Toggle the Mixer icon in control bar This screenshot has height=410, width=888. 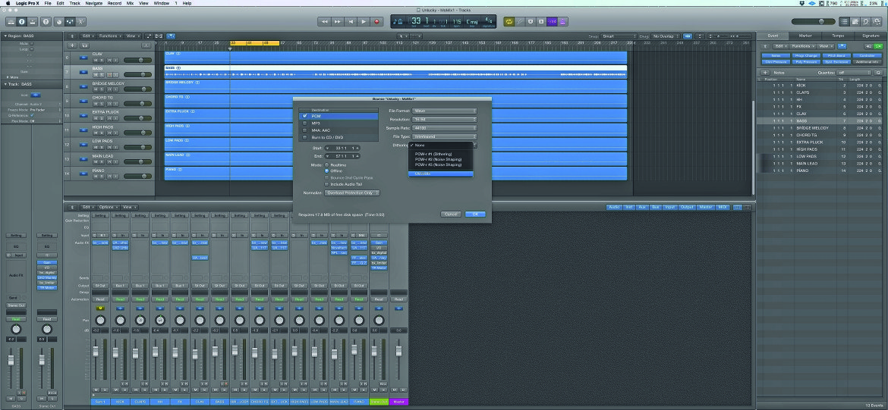point(71,21)
